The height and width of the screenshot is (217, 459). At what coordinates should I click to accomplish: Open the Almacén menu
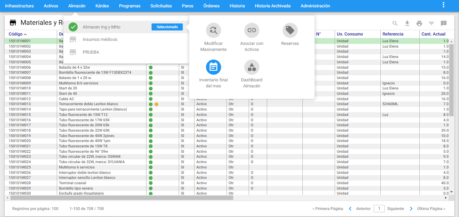tap(77, 6)
